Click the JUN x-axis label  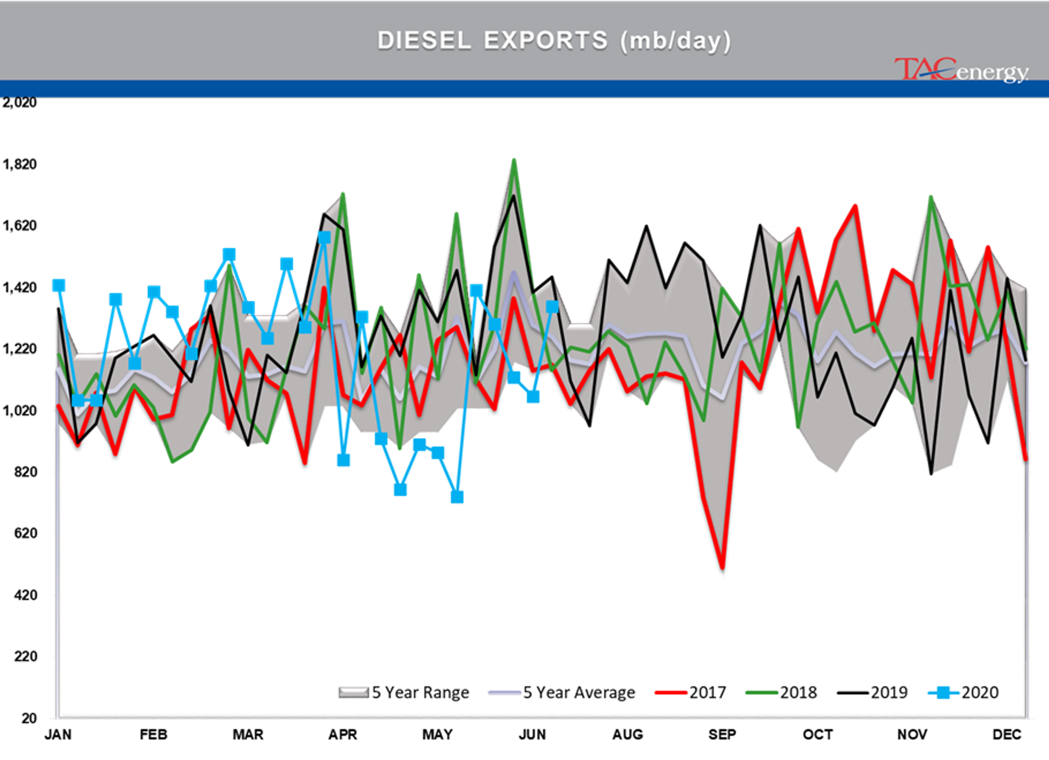point(532,735)
